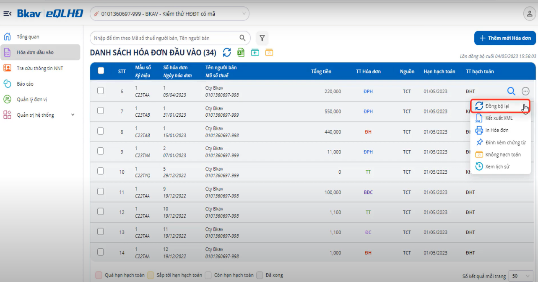Viewport: 538px width, 282px height.
Task: Click Đã xong grey legend swatch
Action: (260, 275)
